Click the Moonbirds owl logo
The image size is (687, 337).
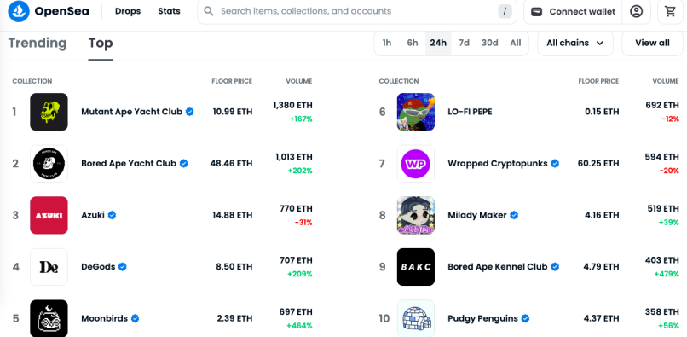[49, 318]
